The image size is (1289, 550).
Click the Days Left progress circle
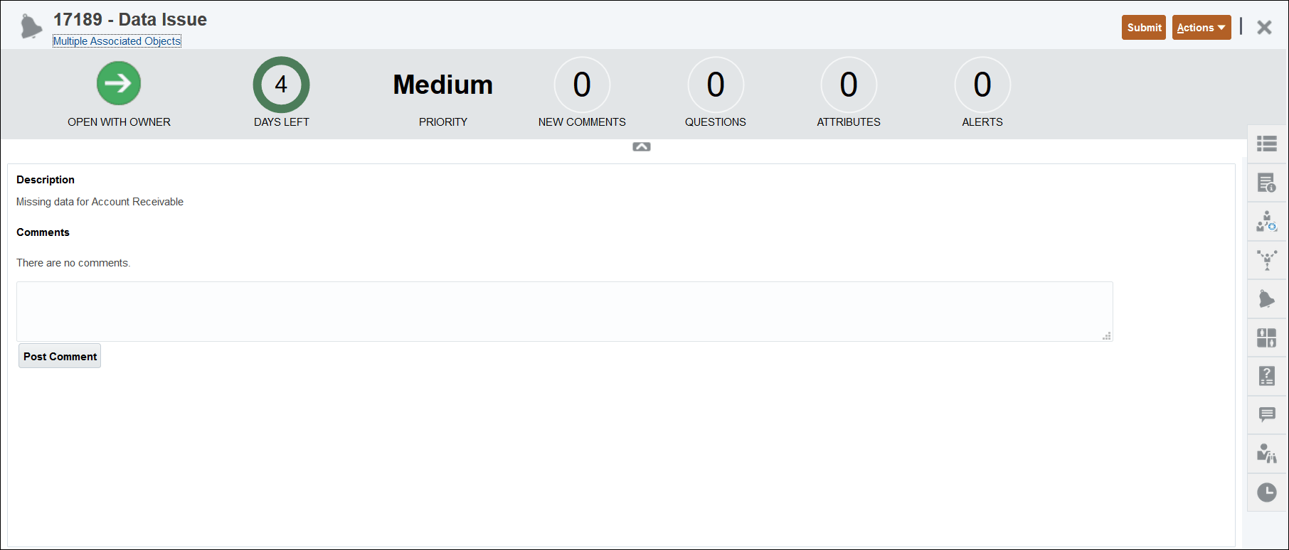click(x=281, y=83)
